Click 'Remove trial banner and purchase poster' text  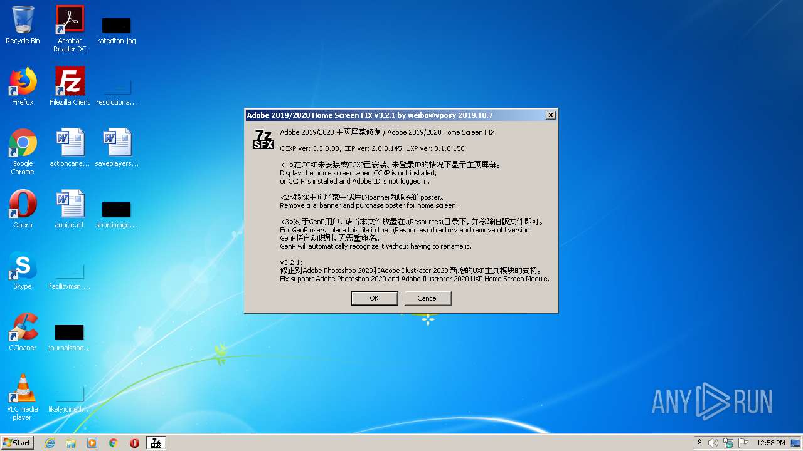click(x=369, y=205)
